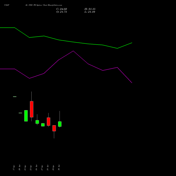The height and width of the screenshot is (176, 176).
Task: Select the 17 Apr date label
Action: (14, 168)
